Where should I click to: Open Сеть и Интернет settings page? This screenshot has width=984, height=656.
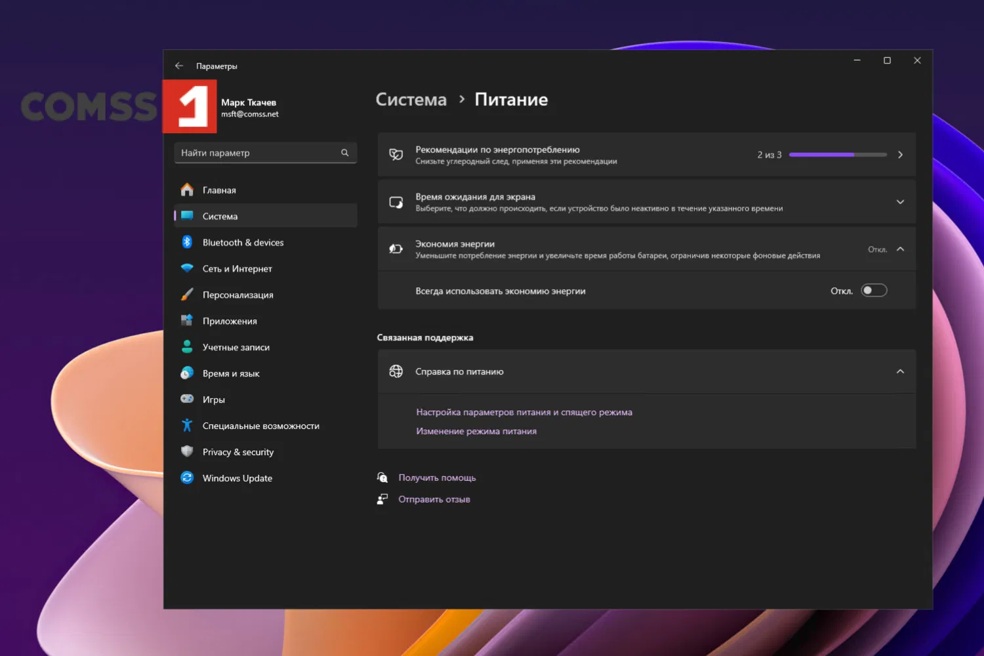[237, 268]
